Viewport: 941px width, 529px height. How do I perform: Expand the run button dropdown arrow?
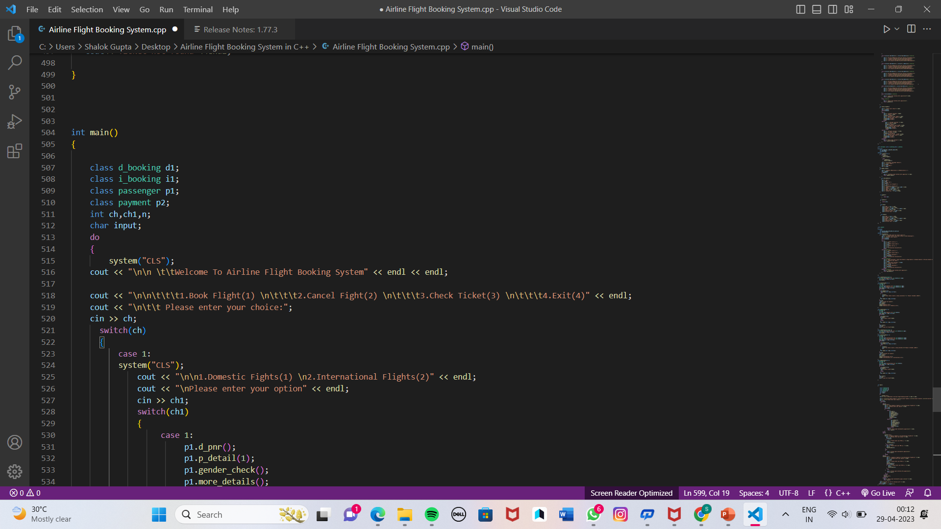tap(897, 29)
